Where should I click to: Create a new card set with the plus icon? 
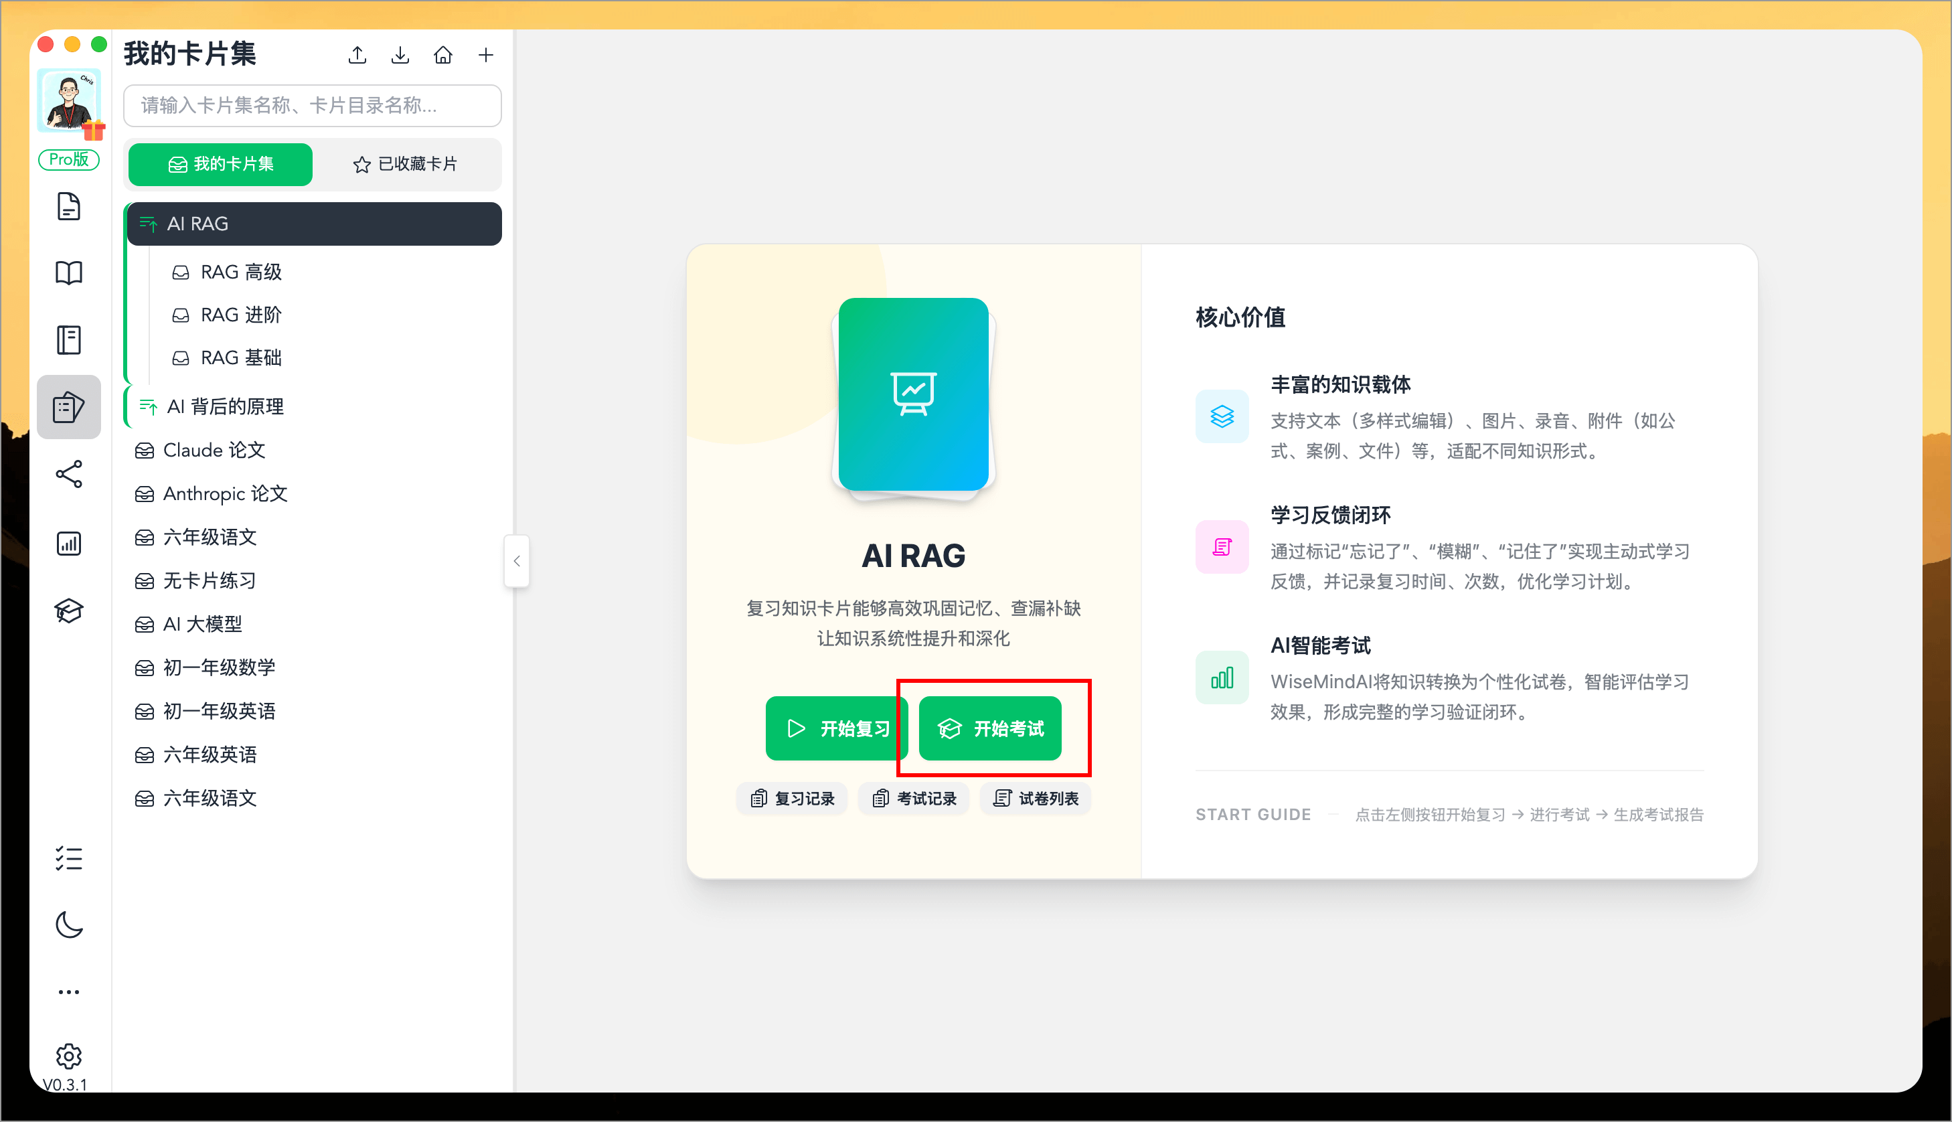(x=486, y=55)
